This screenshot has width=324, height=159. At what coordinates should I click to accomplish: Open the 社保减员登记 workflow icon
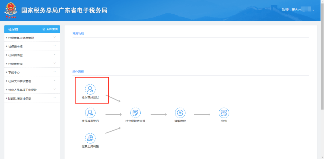(x=90, y=113)
